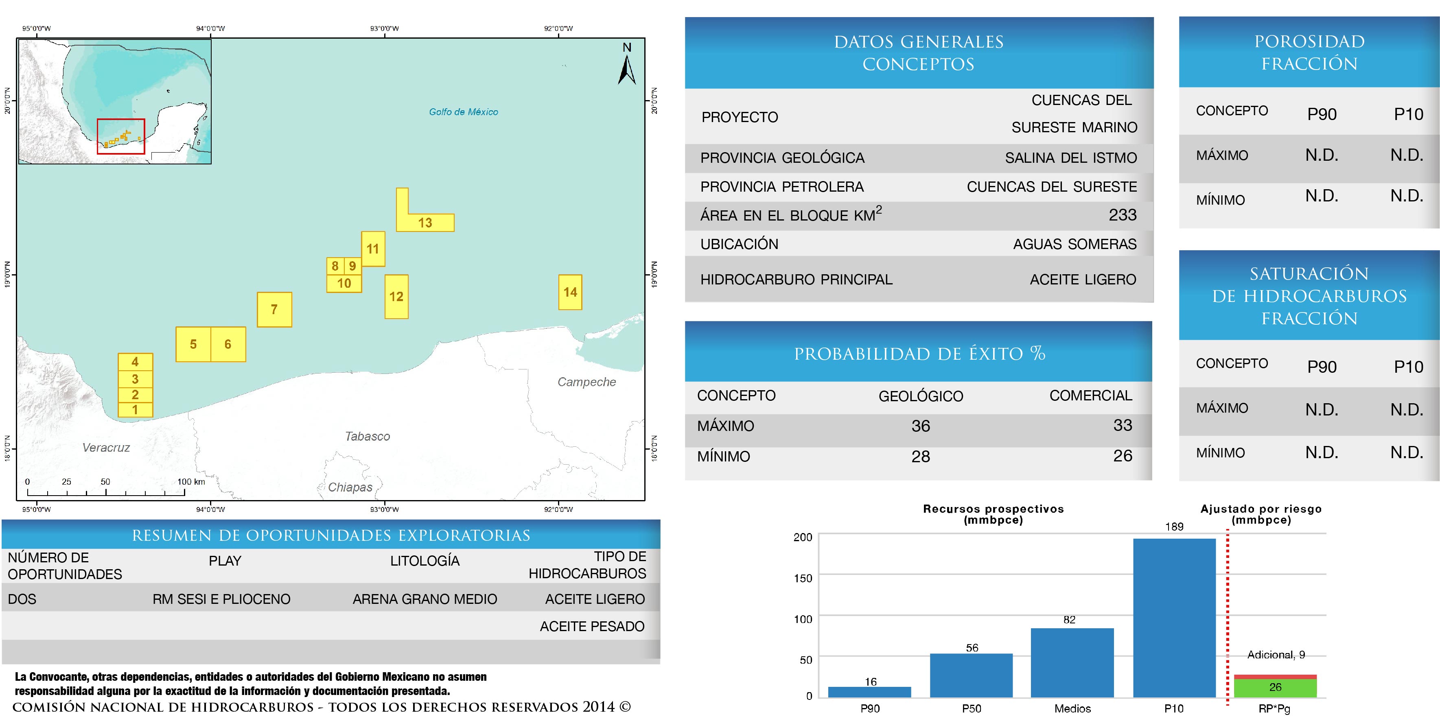Image resolution: width=1440 pixels, height=719 pixels.
Task: Click the Veracruz state label
Action: coord(106,448)
